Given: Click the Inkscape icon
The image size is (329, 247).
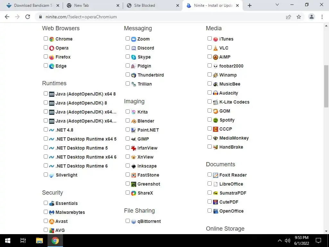Looking at the screenshot, I should 134,166.
